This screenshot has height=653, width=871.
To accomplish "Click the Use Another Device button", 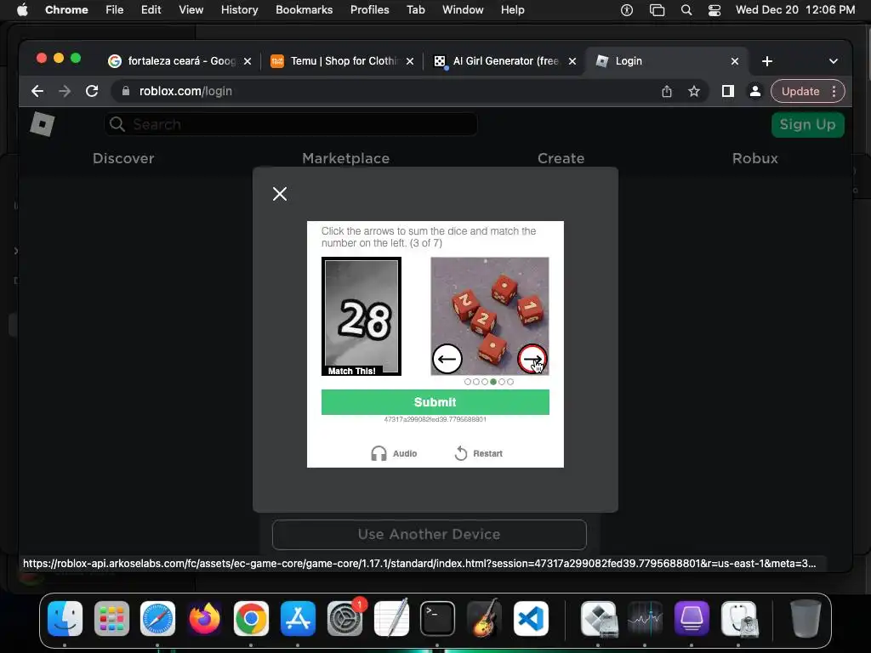I will tap(429, 534).
